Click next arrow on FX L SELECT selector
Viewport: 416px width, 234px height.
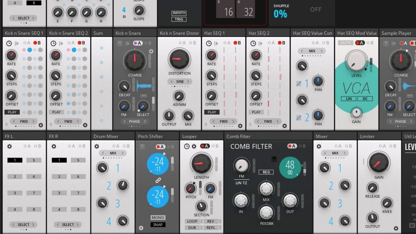[33, 225]
